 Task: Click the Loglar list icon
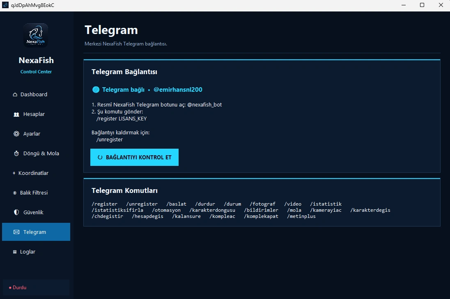click(x=15, y=252)
